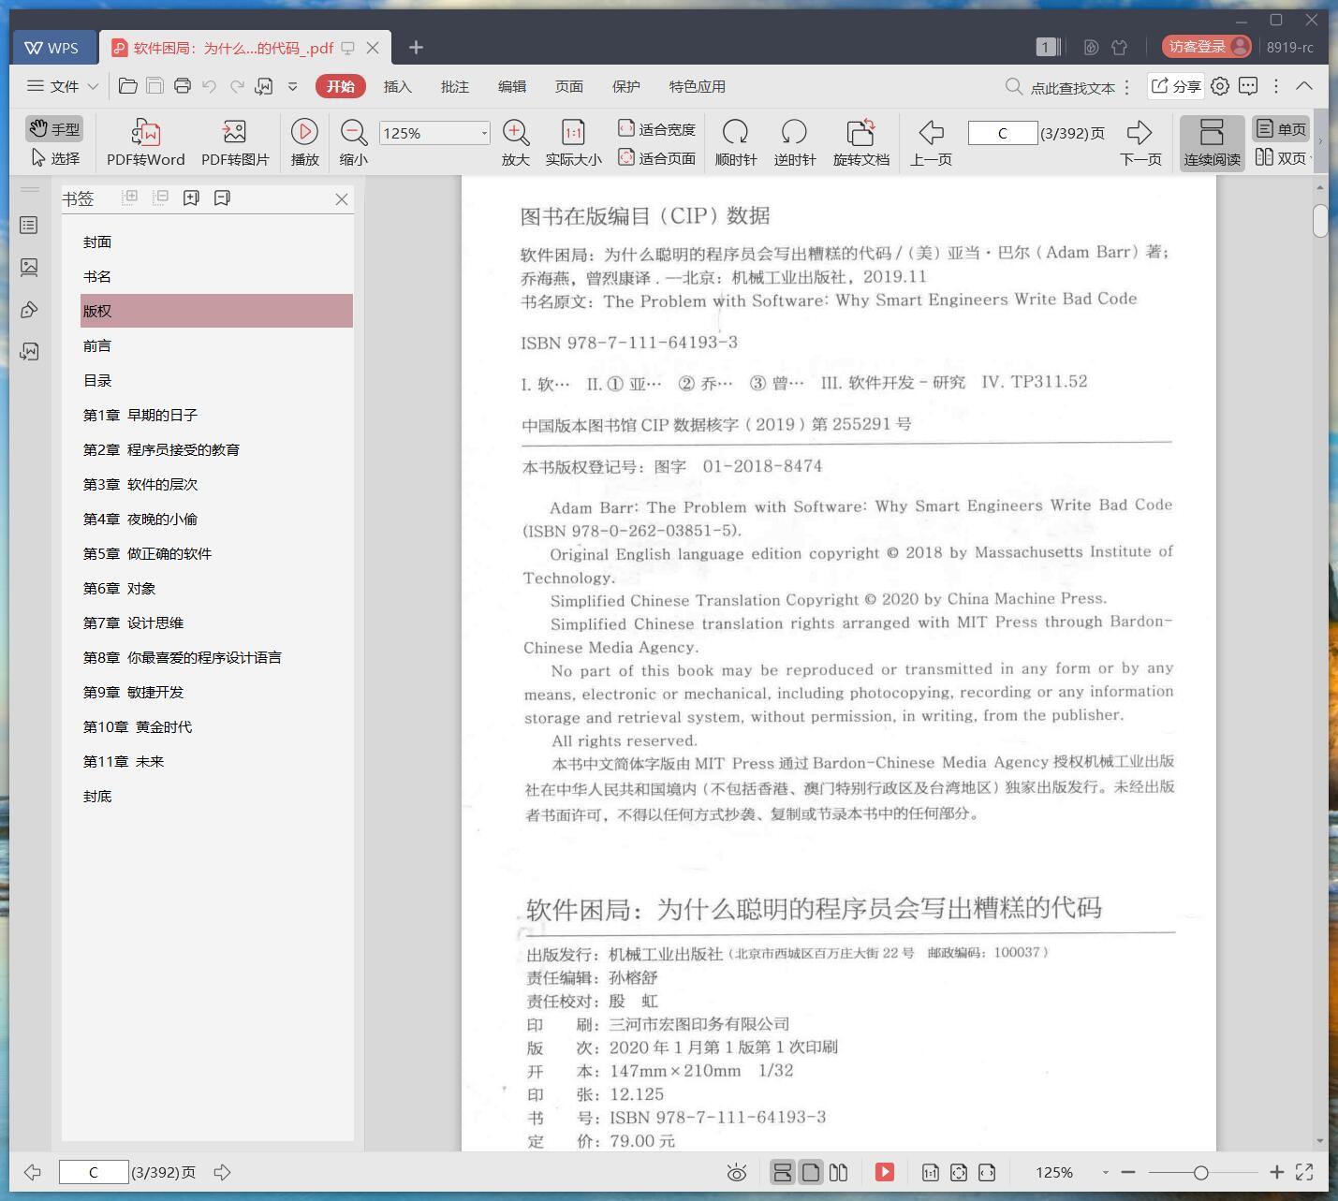The height and width of the screenshot is (1201, 1338).
Task: Toggle continuous view icon in status bar
Action: tap(783, 1172)
